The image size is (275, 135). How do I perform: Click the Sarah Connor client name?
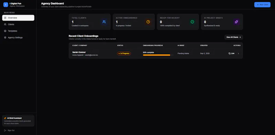pyautogui.click(x=79, y=52)
